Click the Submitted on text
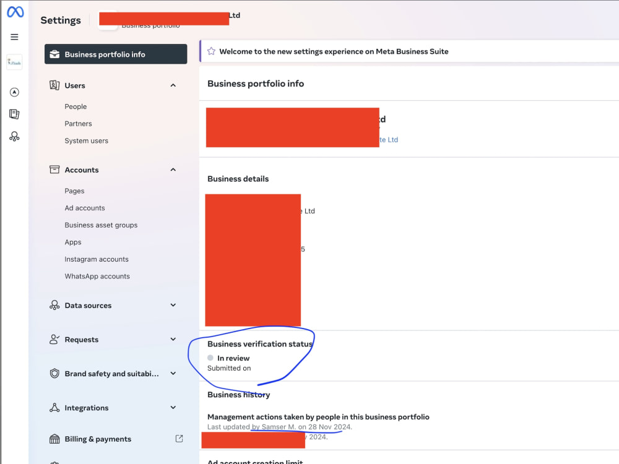This screenshot has width=619, height=464. [x=230, y=368]
